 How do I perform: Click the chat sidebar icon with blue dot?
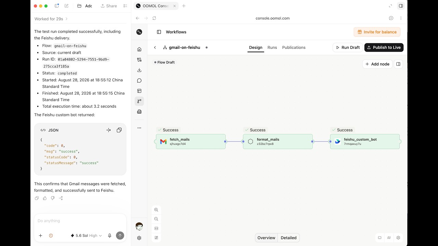pos(57,6)
